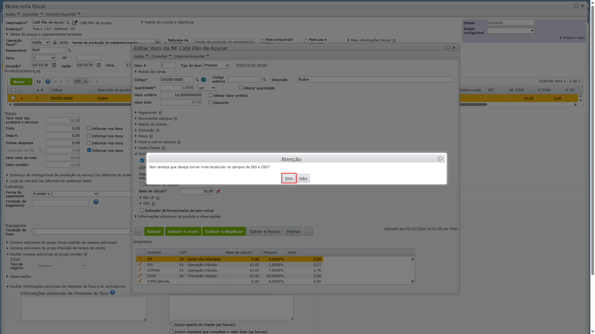The image size is (595, 334).
Task: Open Estado configurável dropdown
Action: pos(511,31)
